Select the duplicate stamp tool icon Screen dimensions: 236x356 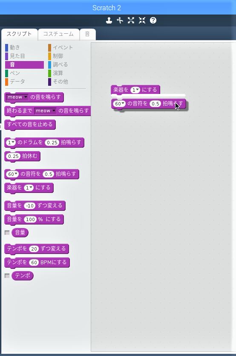(x=109, y=20)
